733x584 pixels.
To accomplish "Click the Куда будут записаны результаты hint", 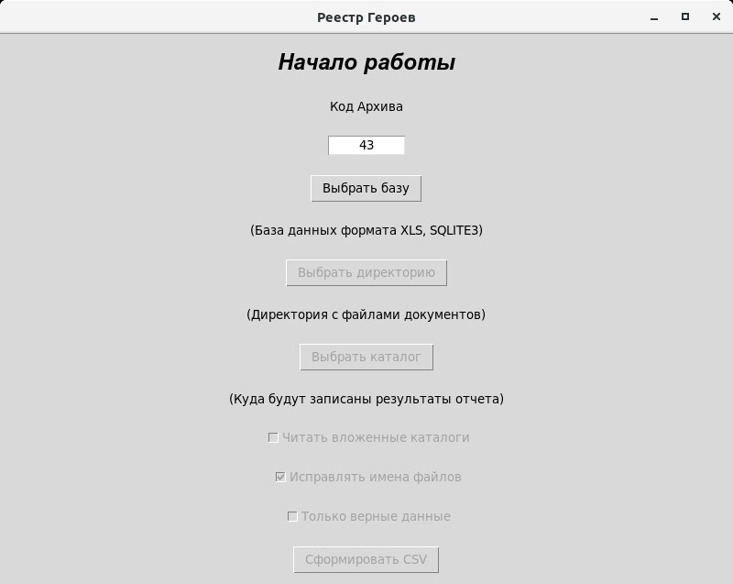I will [x=366, y=399].
